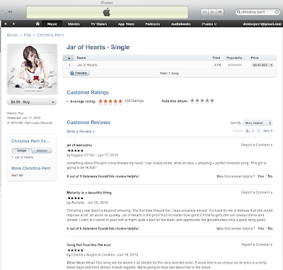Report a Concern on Song that touches review
Image resolution: width=283 pixels, height=270 pixels.
tap(257, 244)
